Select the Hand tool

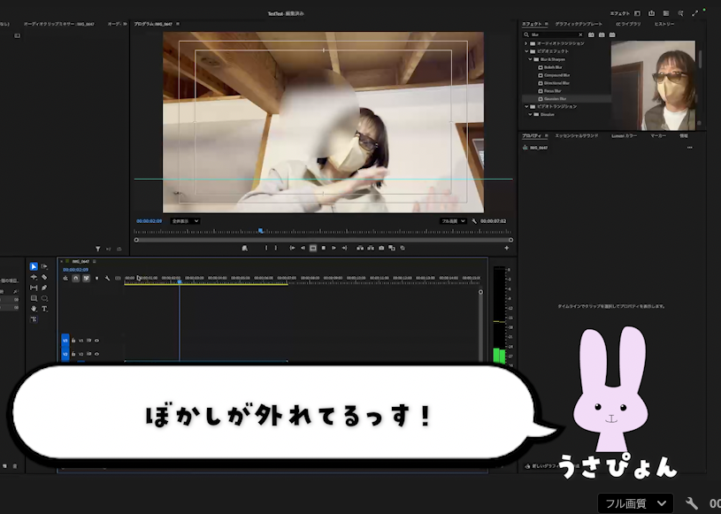(34, 309)
